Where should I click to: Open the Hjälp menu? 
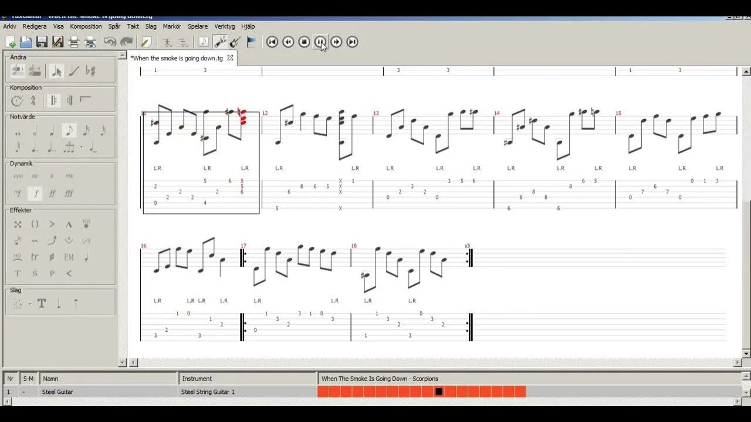248,26
